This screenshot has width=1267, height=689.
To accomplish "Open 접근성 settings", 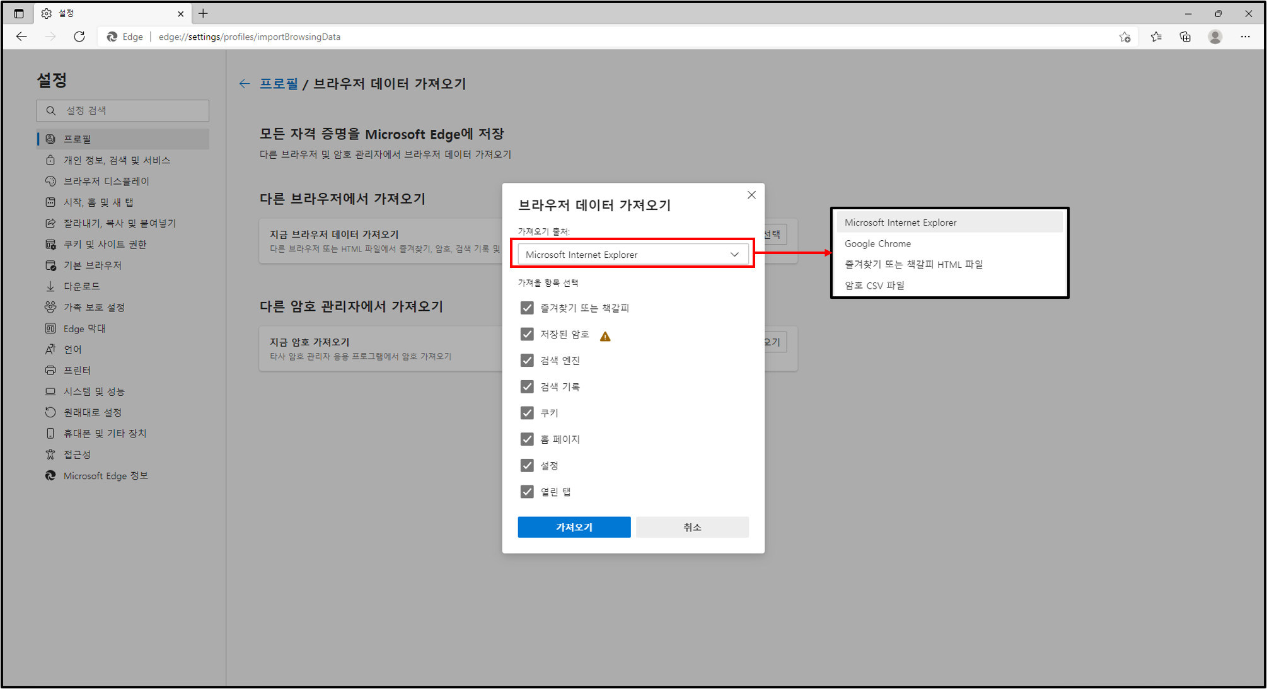I will click(123, 455).
